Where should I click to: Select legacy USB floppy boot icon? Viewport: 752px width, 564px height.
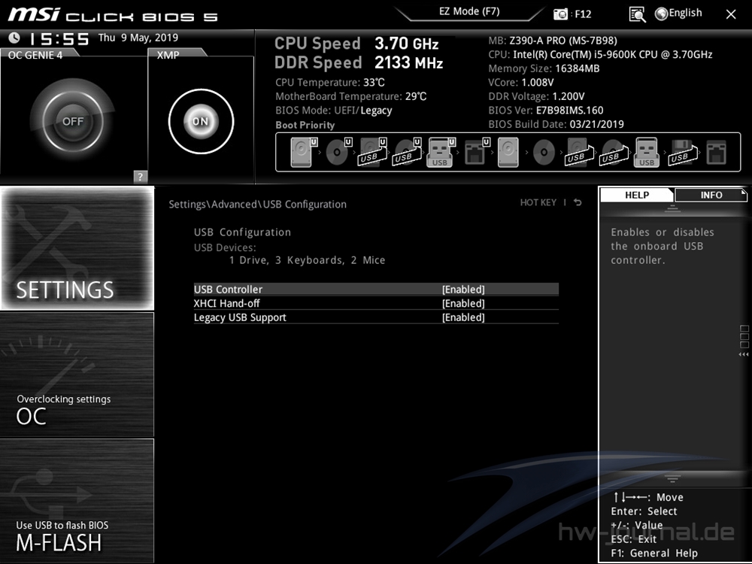[x=683, y=152]
